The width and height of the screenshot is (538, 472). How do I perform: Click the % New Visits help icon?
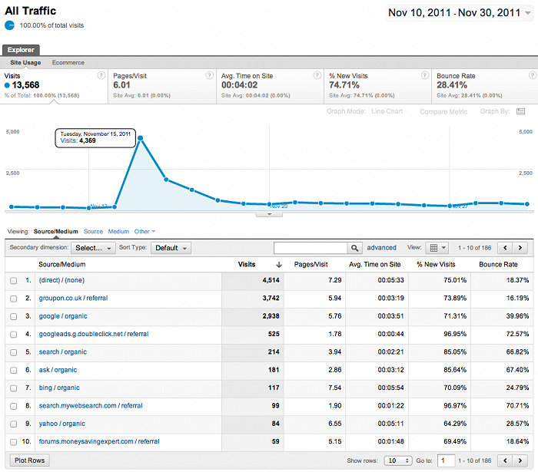coord(425,75)
